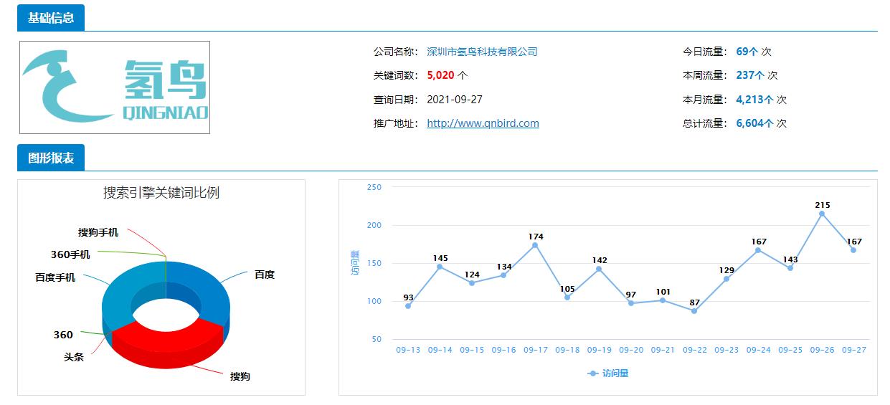Select the 百度手机 pie label
The image size is (890, 405).
pos(55,277)
